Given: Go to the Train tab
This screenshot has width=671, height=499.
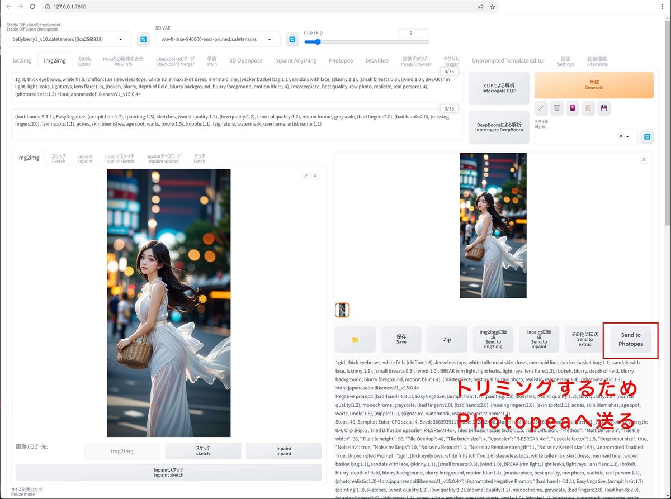Looking at the screenshot, I should pyautogui.click(x=212, y=61).
